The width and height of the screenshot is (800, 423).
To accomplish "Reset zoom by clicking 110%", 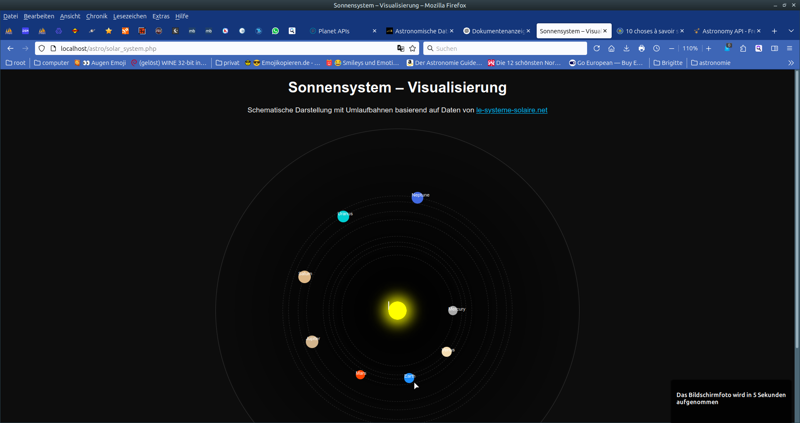I will coord(690,48).
